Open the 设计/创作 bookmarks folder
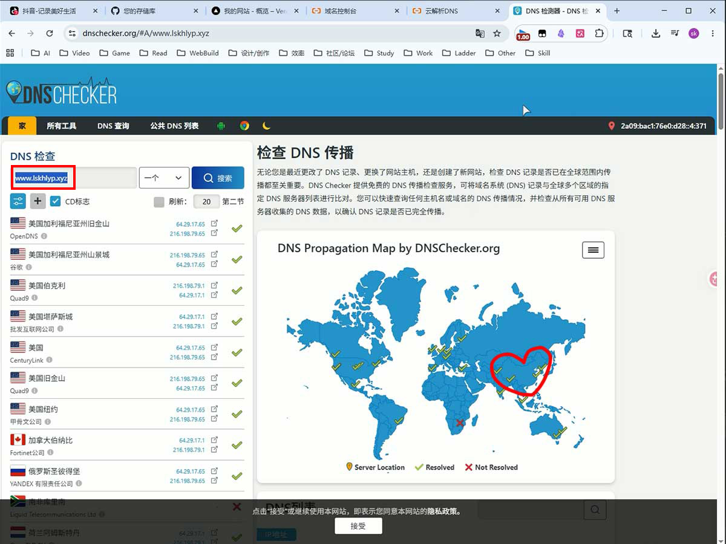This screenshot has width=726, height=544. (249, 53)
